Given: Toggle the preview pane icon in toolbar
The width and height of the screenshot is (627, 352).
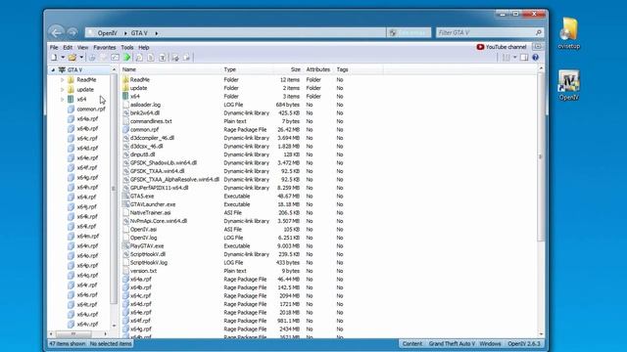Looking at the screenshot, I should (524, 58).
